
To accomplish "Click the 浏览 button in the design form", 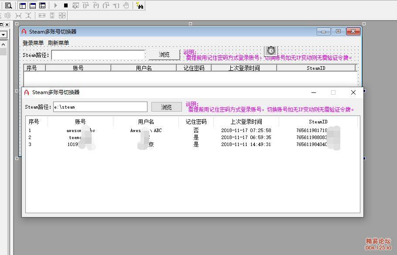I will point(164,54).
